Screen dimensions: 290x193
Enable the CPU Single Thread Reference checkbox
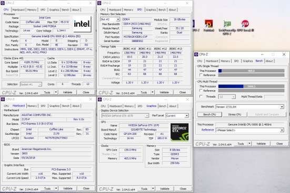[x=201, y=75]
